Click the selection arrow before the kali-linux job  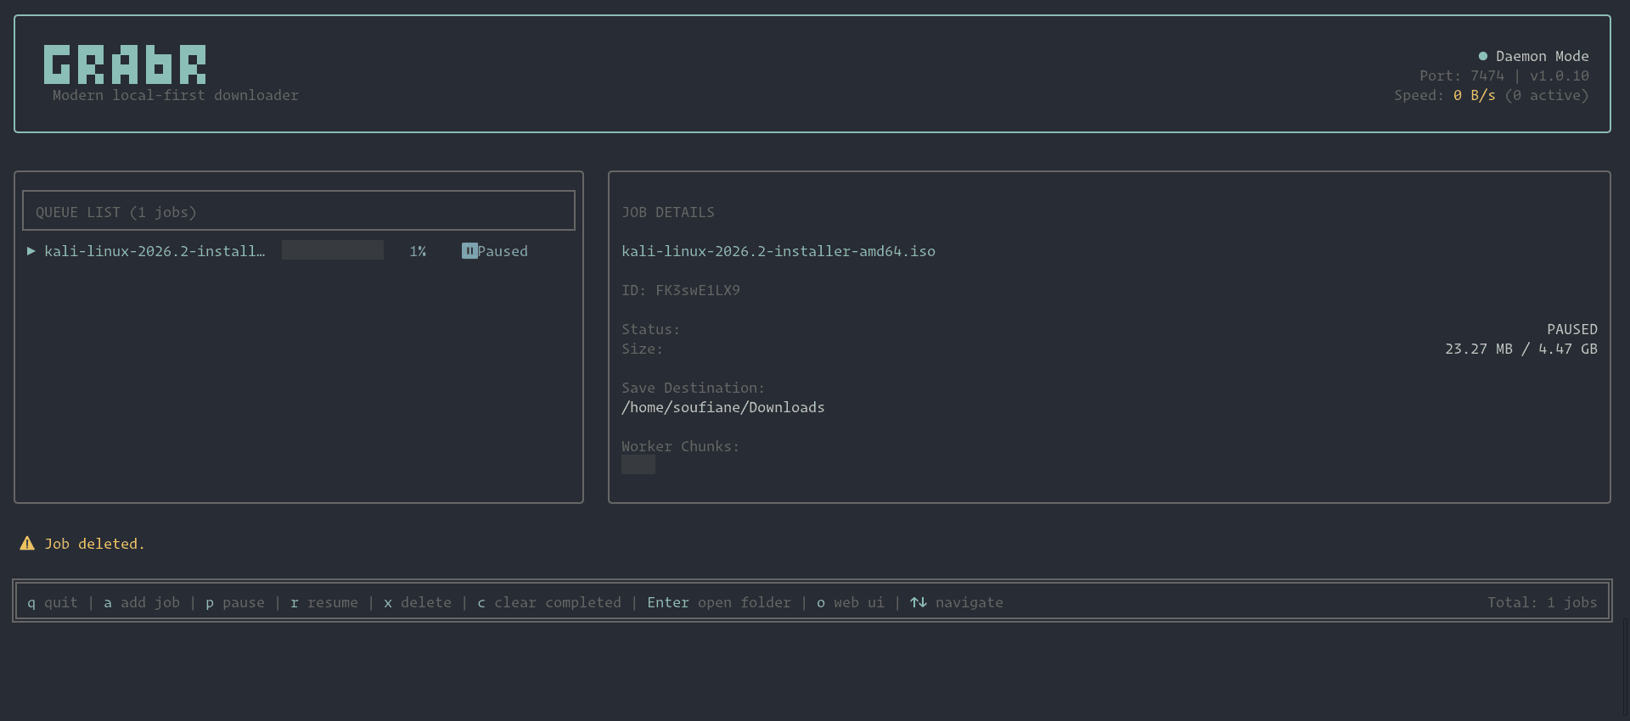click(31, 251)
